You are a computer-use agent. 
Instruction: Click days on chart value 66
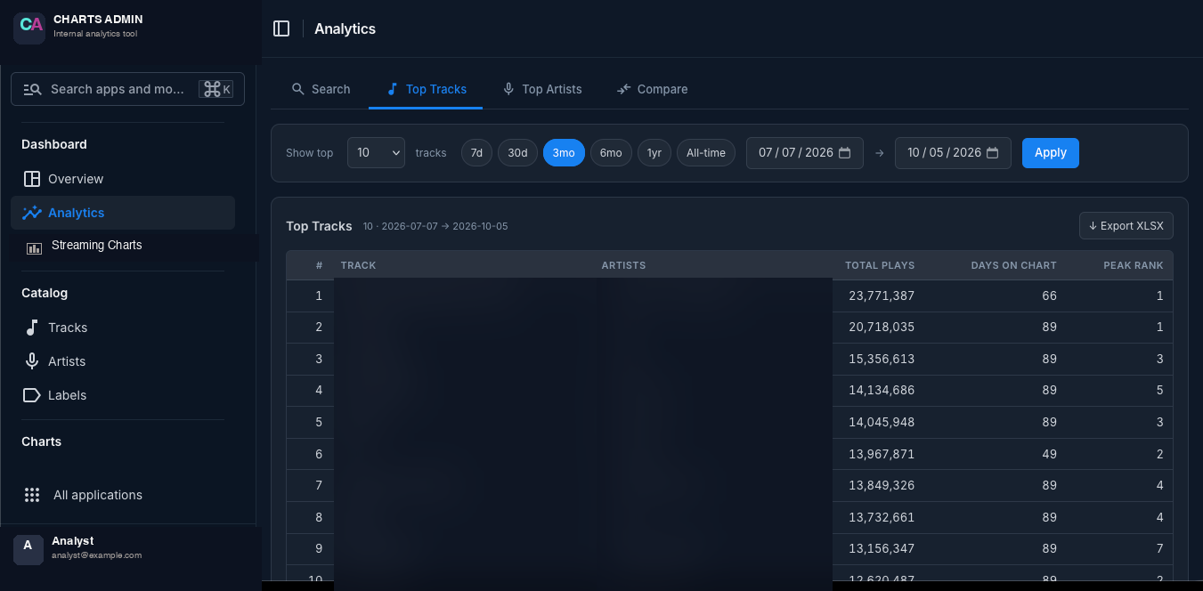(x=1049, y=295)
